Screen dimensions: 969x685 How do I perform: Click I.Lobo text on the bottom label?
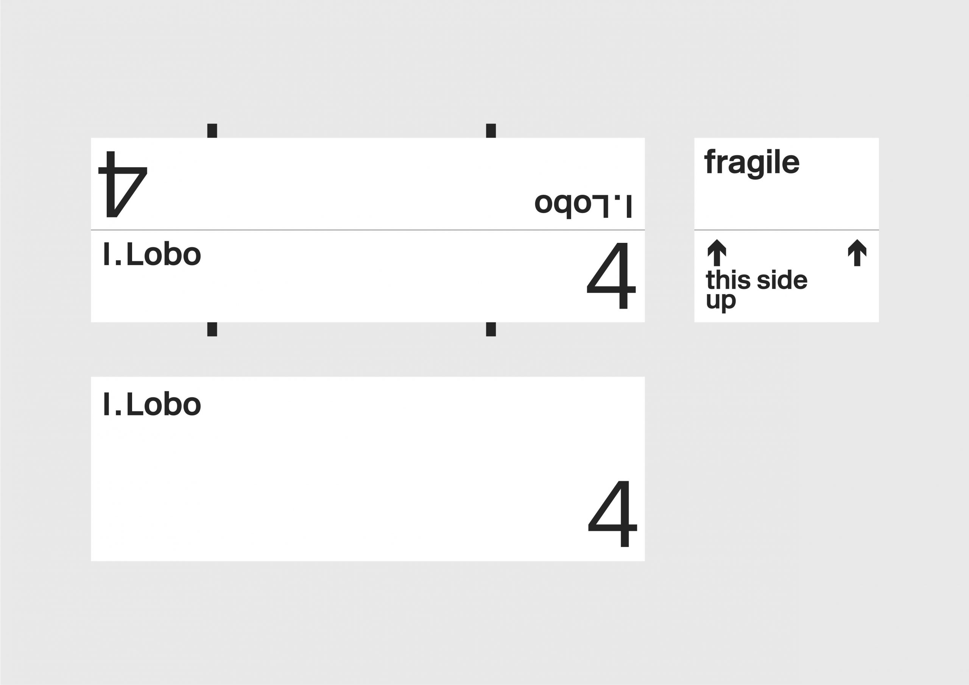(153, 404)
